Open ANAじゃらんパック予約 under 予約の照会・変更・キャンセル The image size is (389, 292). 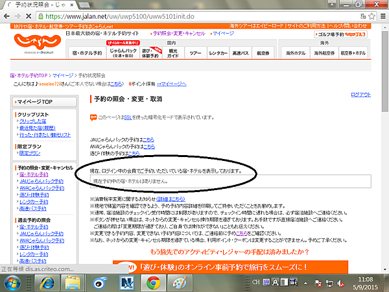(41, 188)
